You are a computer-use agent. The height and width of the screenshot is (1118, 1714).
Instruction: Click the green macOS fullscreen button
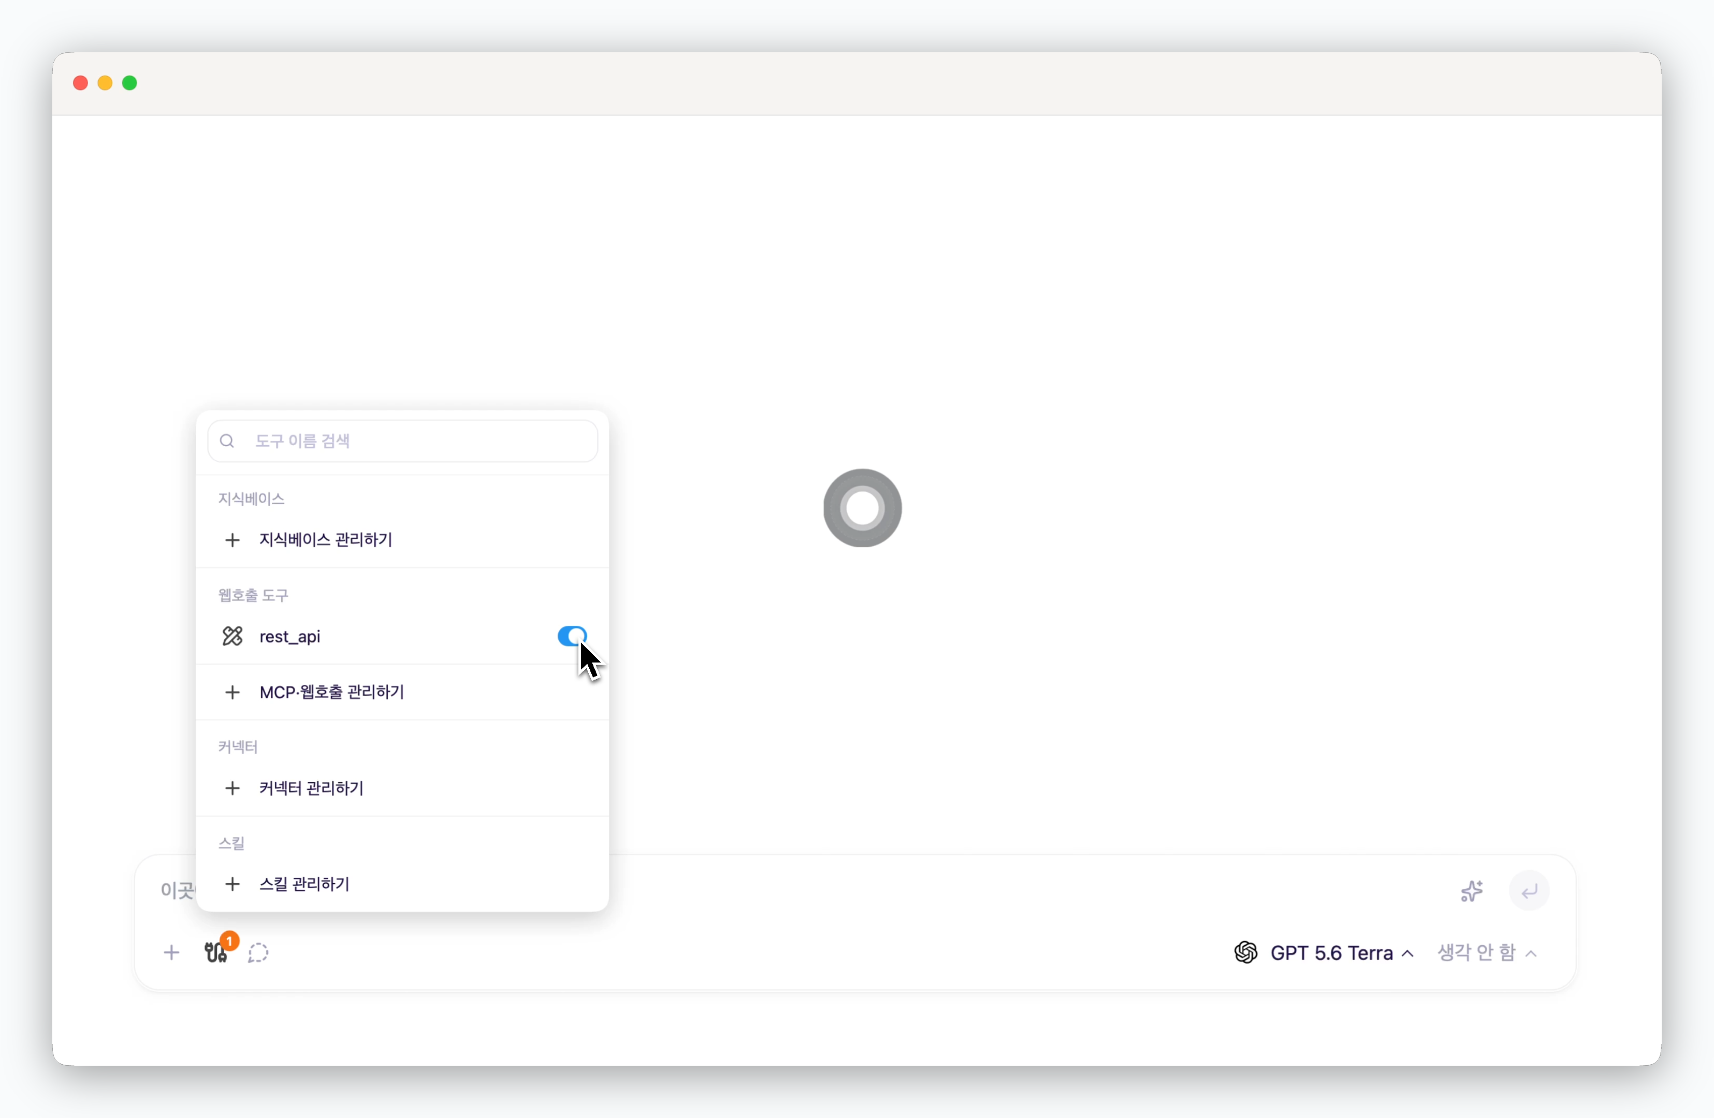pyautogui.click(x=129, y=83)
